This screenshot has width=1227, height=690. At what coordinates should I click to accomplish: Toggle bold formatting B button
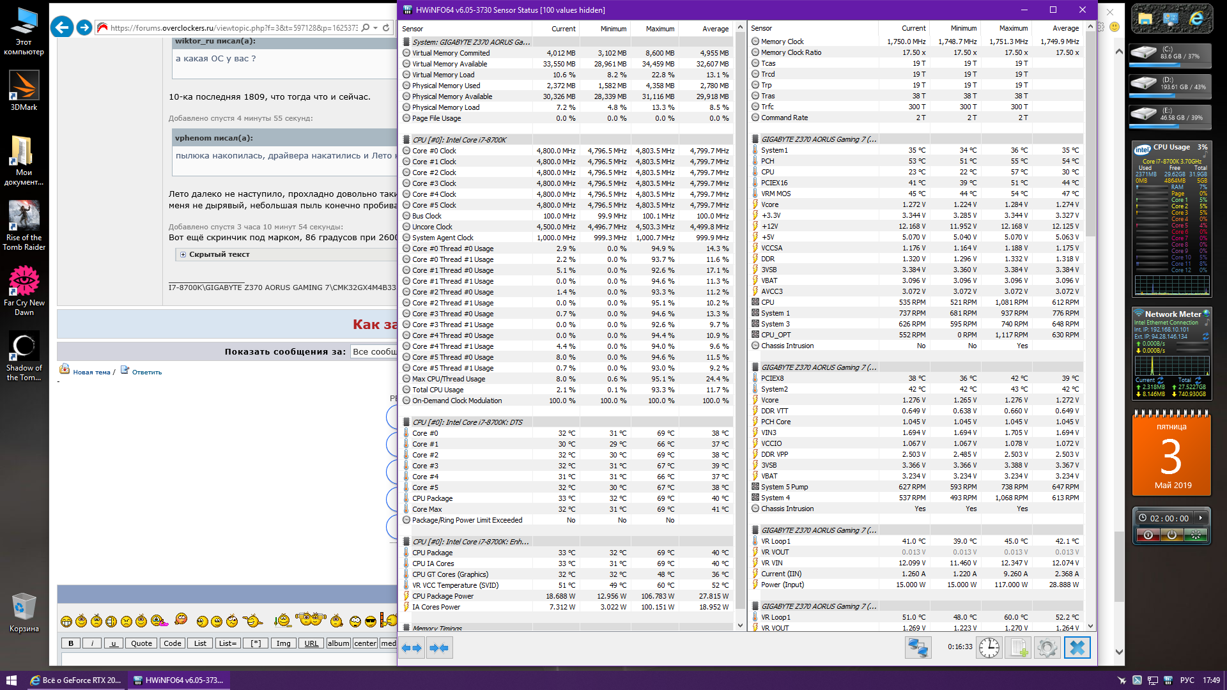coord(71,643)
